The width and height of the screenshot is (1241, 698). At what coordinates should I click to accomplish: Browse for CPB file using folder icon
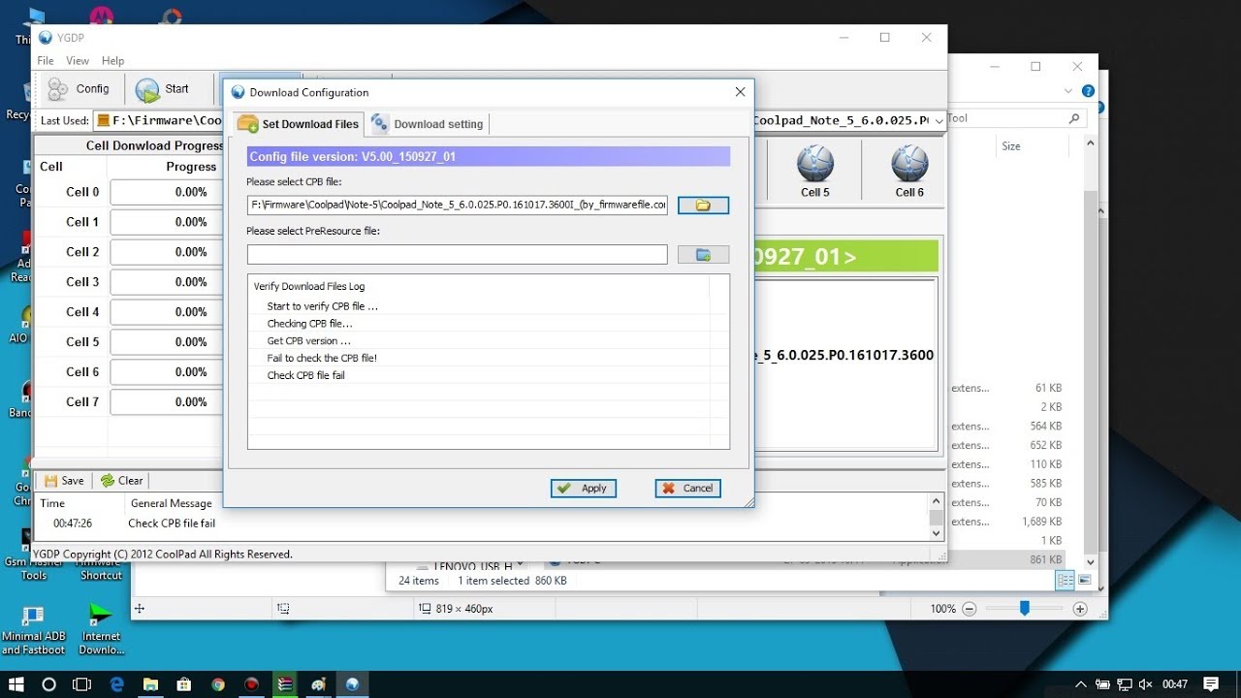click(x=703, y=206)
